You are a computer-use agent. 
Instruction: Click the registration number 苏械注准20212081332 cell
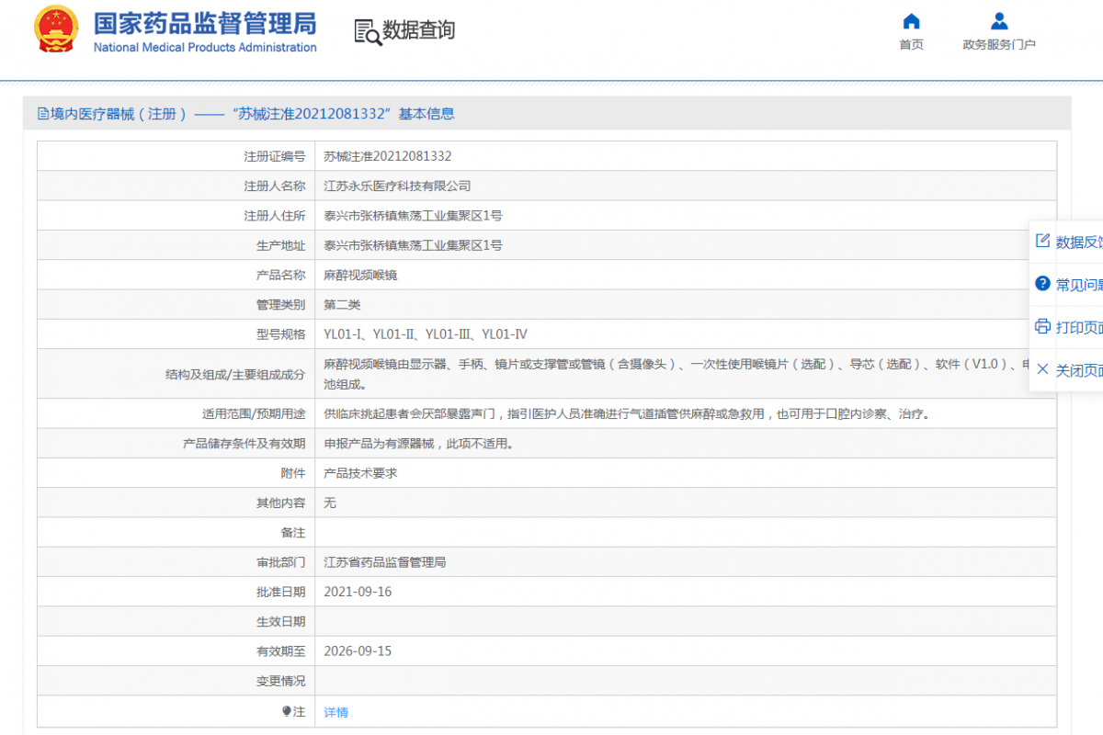388,156
